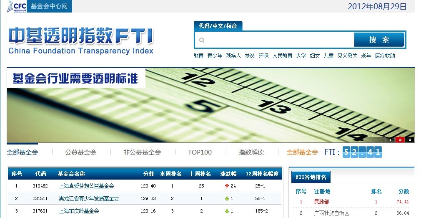Open 黑龙江省青少年发展基金会 link
This screenshot has width=421, height=218.
tap(89, 198)
